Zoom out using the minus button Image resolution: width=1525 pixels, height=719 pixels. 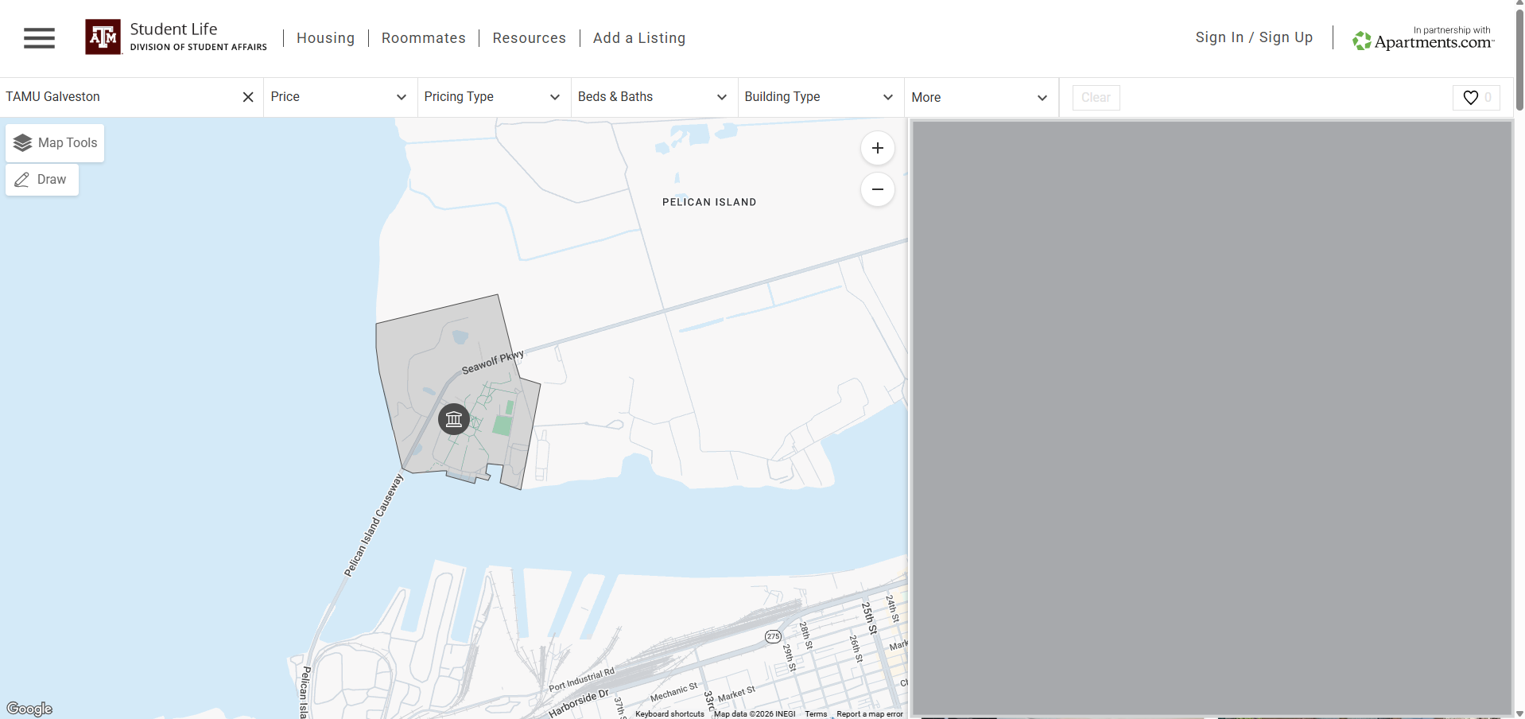(x=877, y=189)
